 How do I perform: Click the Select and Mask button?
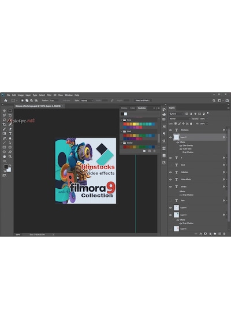tap(143, 100)
